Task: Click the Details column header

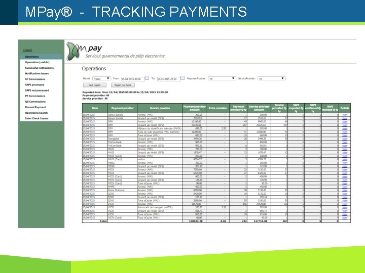Action: tap(345, 108)
